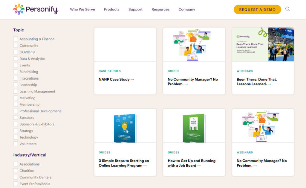The image size is (306, 188).
Task: Open 3 Simple Steps Online Learning guide
Action: coord(124,163)
